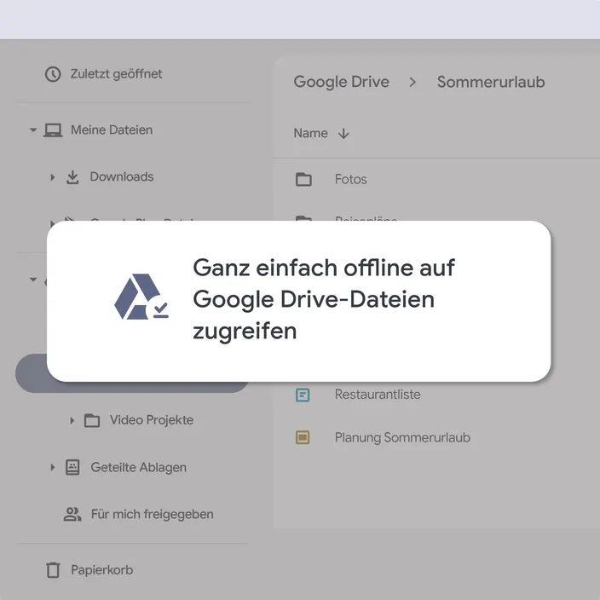Open Für mich freigegeben
Image resolution: width=600 pixels, height=600 pixels.
(153, 514)
